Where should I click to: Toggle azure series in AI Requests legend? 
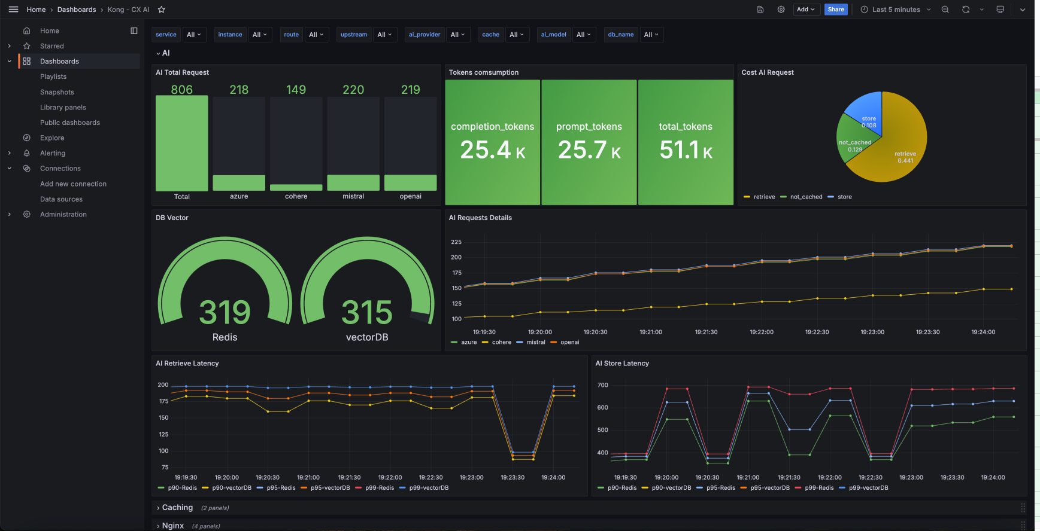(x=464, y=342)
